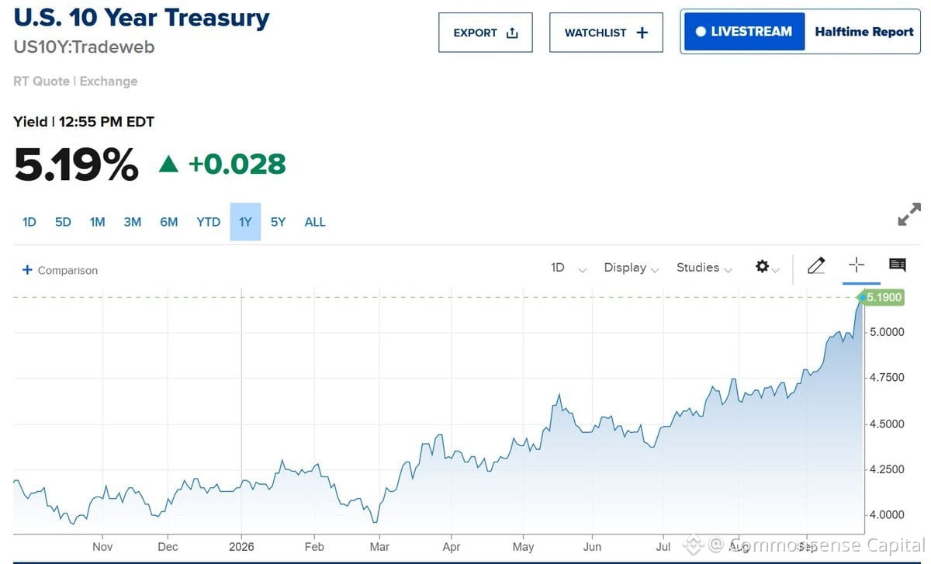The width and height of the screenshot is (931, 564).
Task: Choose the ALL time range
Action: [x=315, y=222]
